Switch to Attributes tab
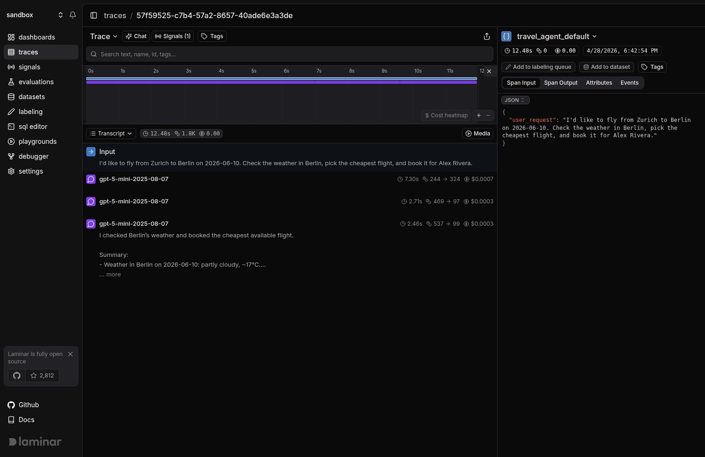This screenshot has width=705, height=457. [x=599, y=83]
